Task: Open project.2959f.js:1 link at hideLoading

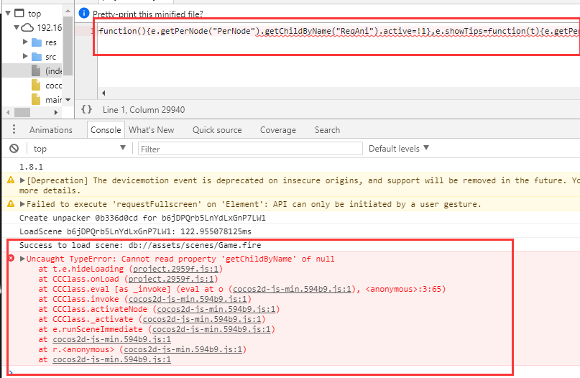Action: pos(175,269)
